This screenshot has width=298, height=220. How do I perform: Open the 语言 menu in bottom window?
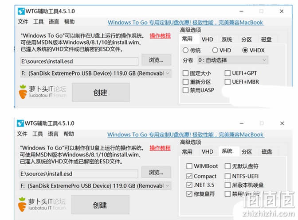point(53,134)
